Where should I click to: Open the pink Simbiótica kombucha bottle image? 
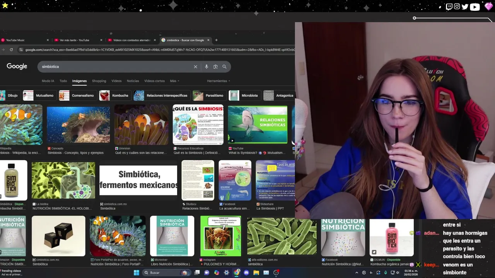[391, 238]
